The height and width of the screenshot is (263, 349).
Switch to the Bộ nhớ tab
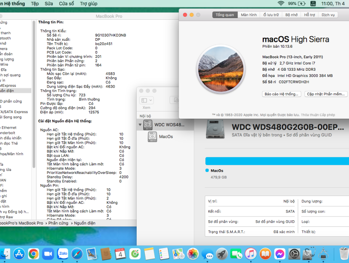tap(291, 15)
